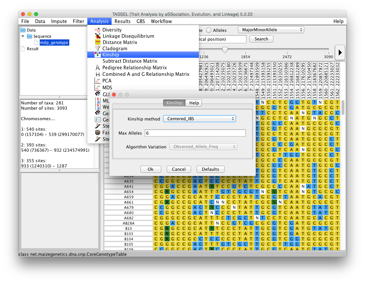
Task: Click the Sequence folder icon
Action: (30, 36)
